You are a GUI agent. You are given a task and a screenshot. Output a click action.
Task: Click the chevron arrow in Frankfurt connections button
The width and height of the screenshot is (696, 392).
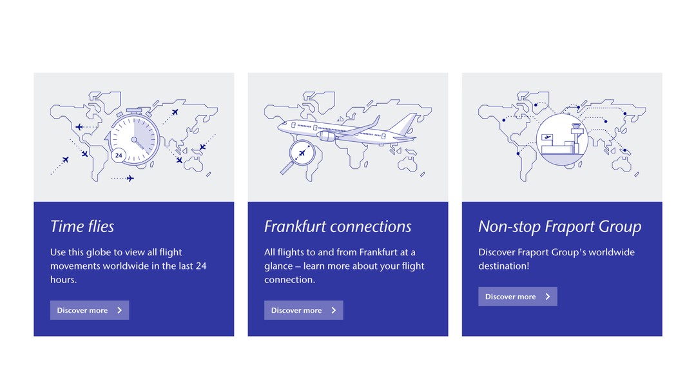click(334, 310)
